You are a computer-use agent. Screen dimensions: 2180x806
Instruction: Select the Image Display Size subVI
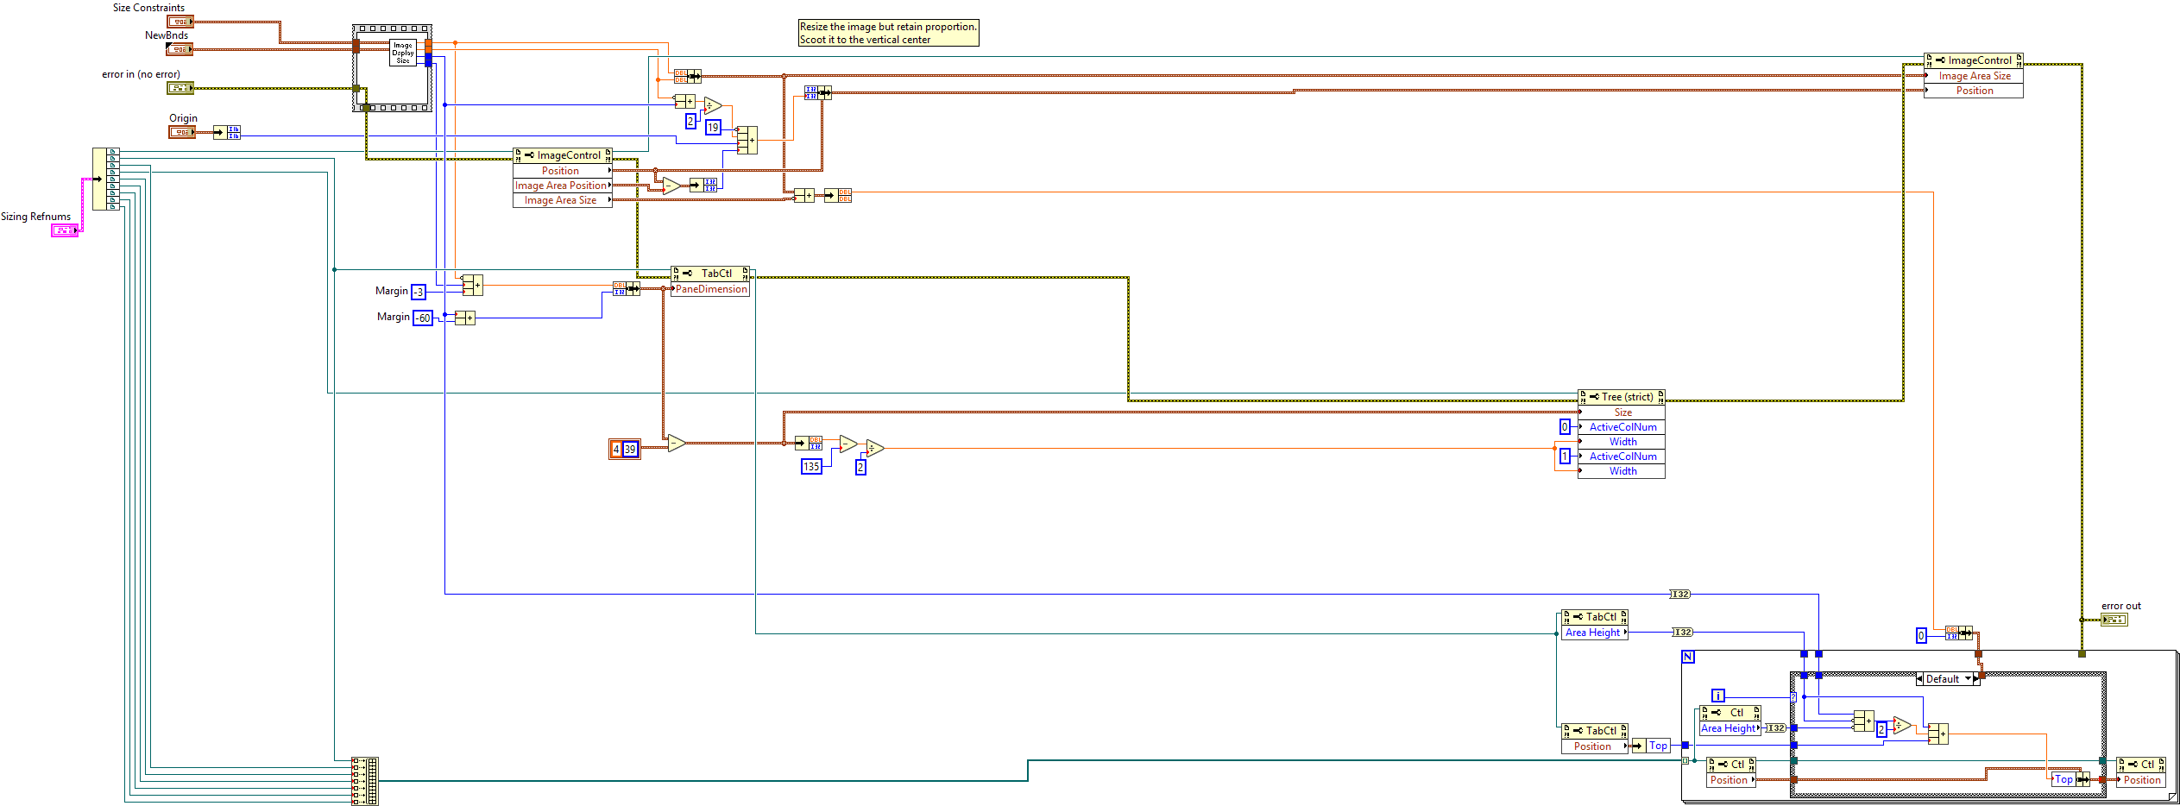[x=403, y=53]
